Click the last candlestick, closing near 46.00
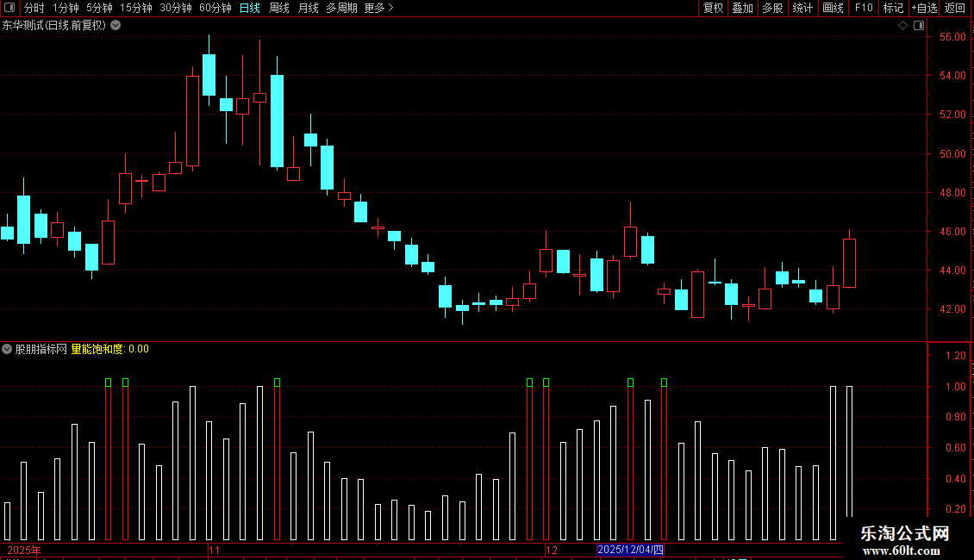 click(x=849, y=264)
